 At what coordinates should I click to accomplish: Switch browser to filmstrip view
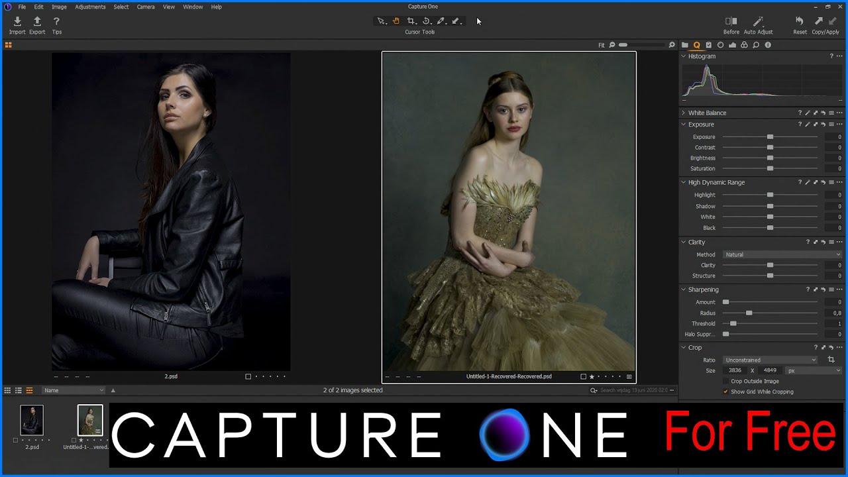click(29, 390)
